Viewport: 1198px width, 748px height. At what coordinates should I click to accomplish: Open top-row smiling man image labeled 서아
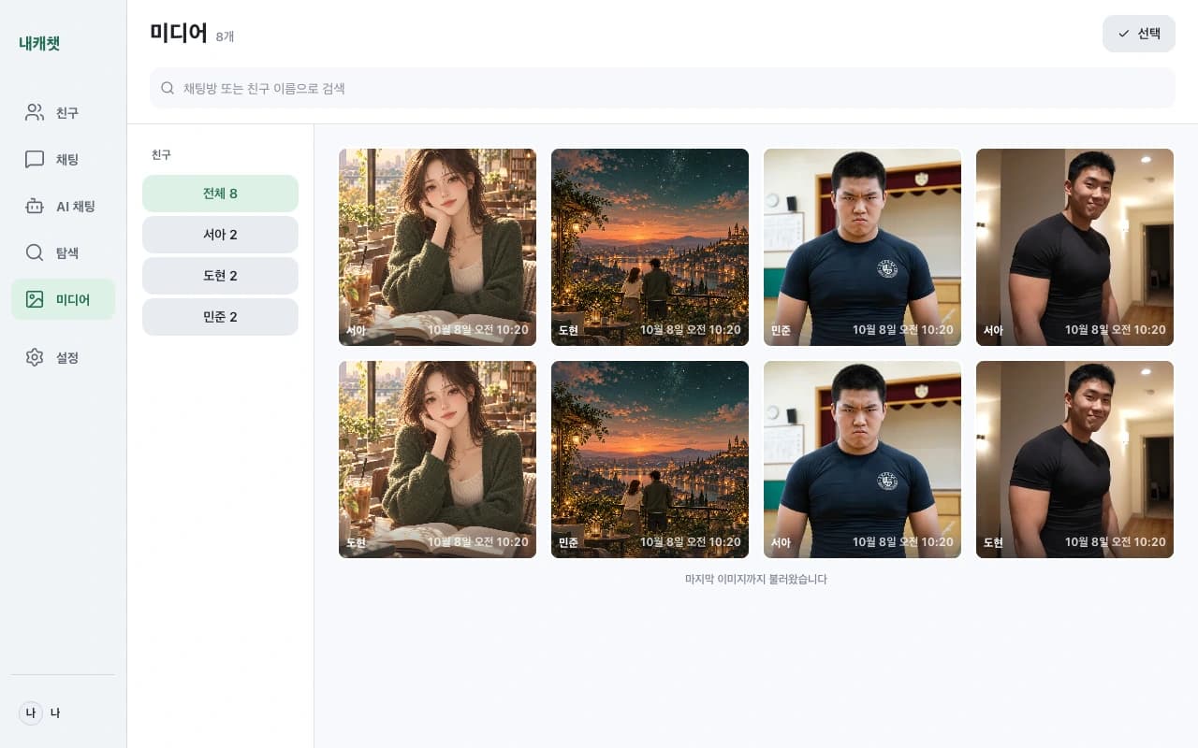(1074, 247)
